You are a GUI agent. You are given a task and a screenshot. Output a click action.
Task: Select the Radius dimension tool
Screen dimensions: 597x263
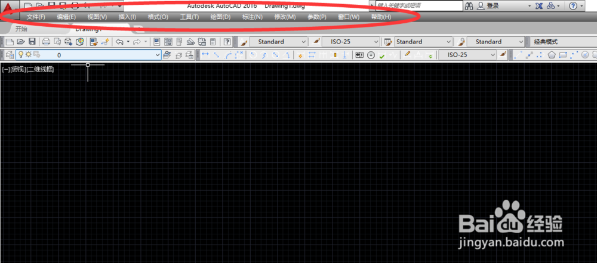(x=253, y=55)
